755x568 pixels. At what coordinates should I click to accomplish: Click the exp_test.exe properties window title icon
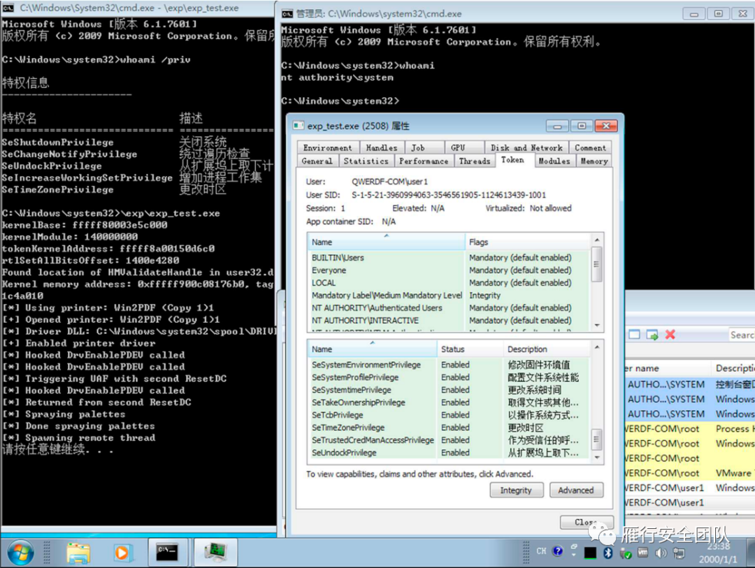pyautogui.click(x=299, y=126)
